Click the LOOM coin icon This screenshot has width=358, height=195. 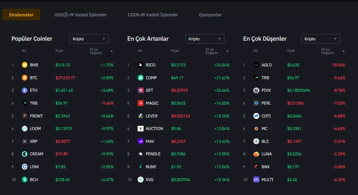25,129
